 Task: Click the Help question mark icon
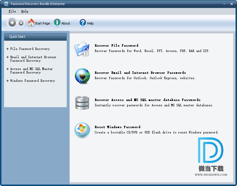[x=83, y=22]
